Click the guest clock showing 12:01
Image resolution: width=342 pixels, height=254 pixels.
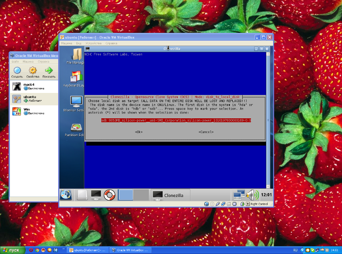pos(266,195)
